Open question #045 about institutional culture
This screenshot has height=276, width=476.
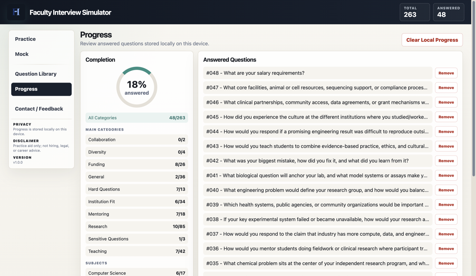(318, 117)
